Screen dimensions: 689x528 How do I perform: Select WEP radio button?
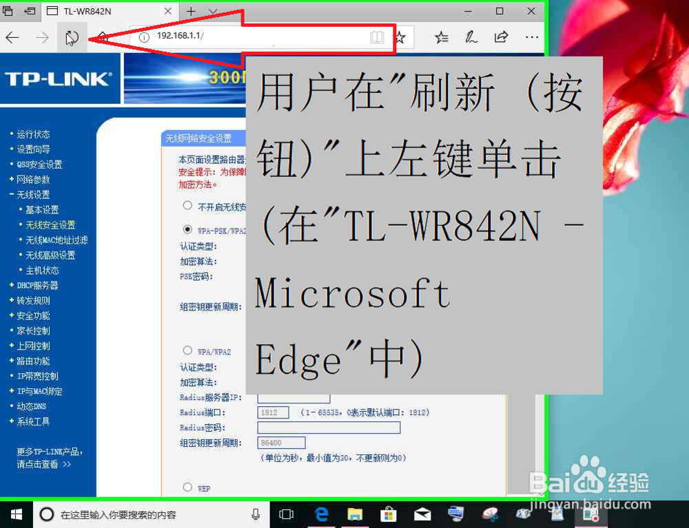(x=187, y=487)
